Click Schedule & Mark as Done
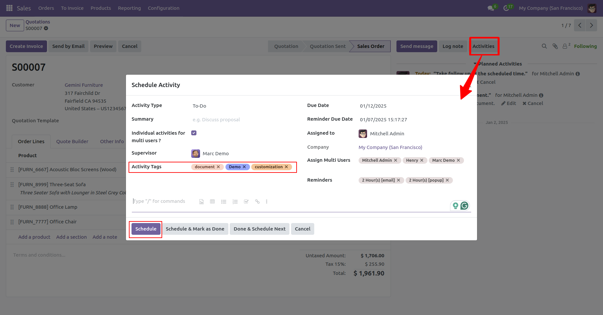The width and height of the screenshot is (603, 315). tap(195, 229)
